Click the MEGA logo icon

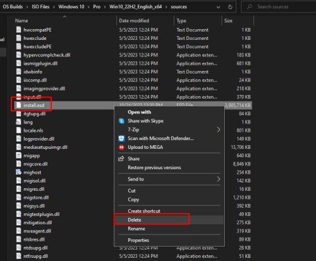[x=121, y=147]
